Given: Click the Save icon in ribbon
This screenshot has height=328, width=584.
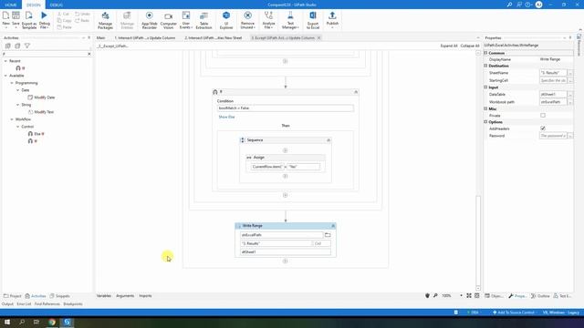Looking at the screenshot, I should pos(16,15).
